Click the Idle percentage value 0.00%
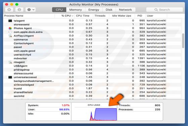The image size is (188, 126). pyautogui.click(x=65, y=114)
